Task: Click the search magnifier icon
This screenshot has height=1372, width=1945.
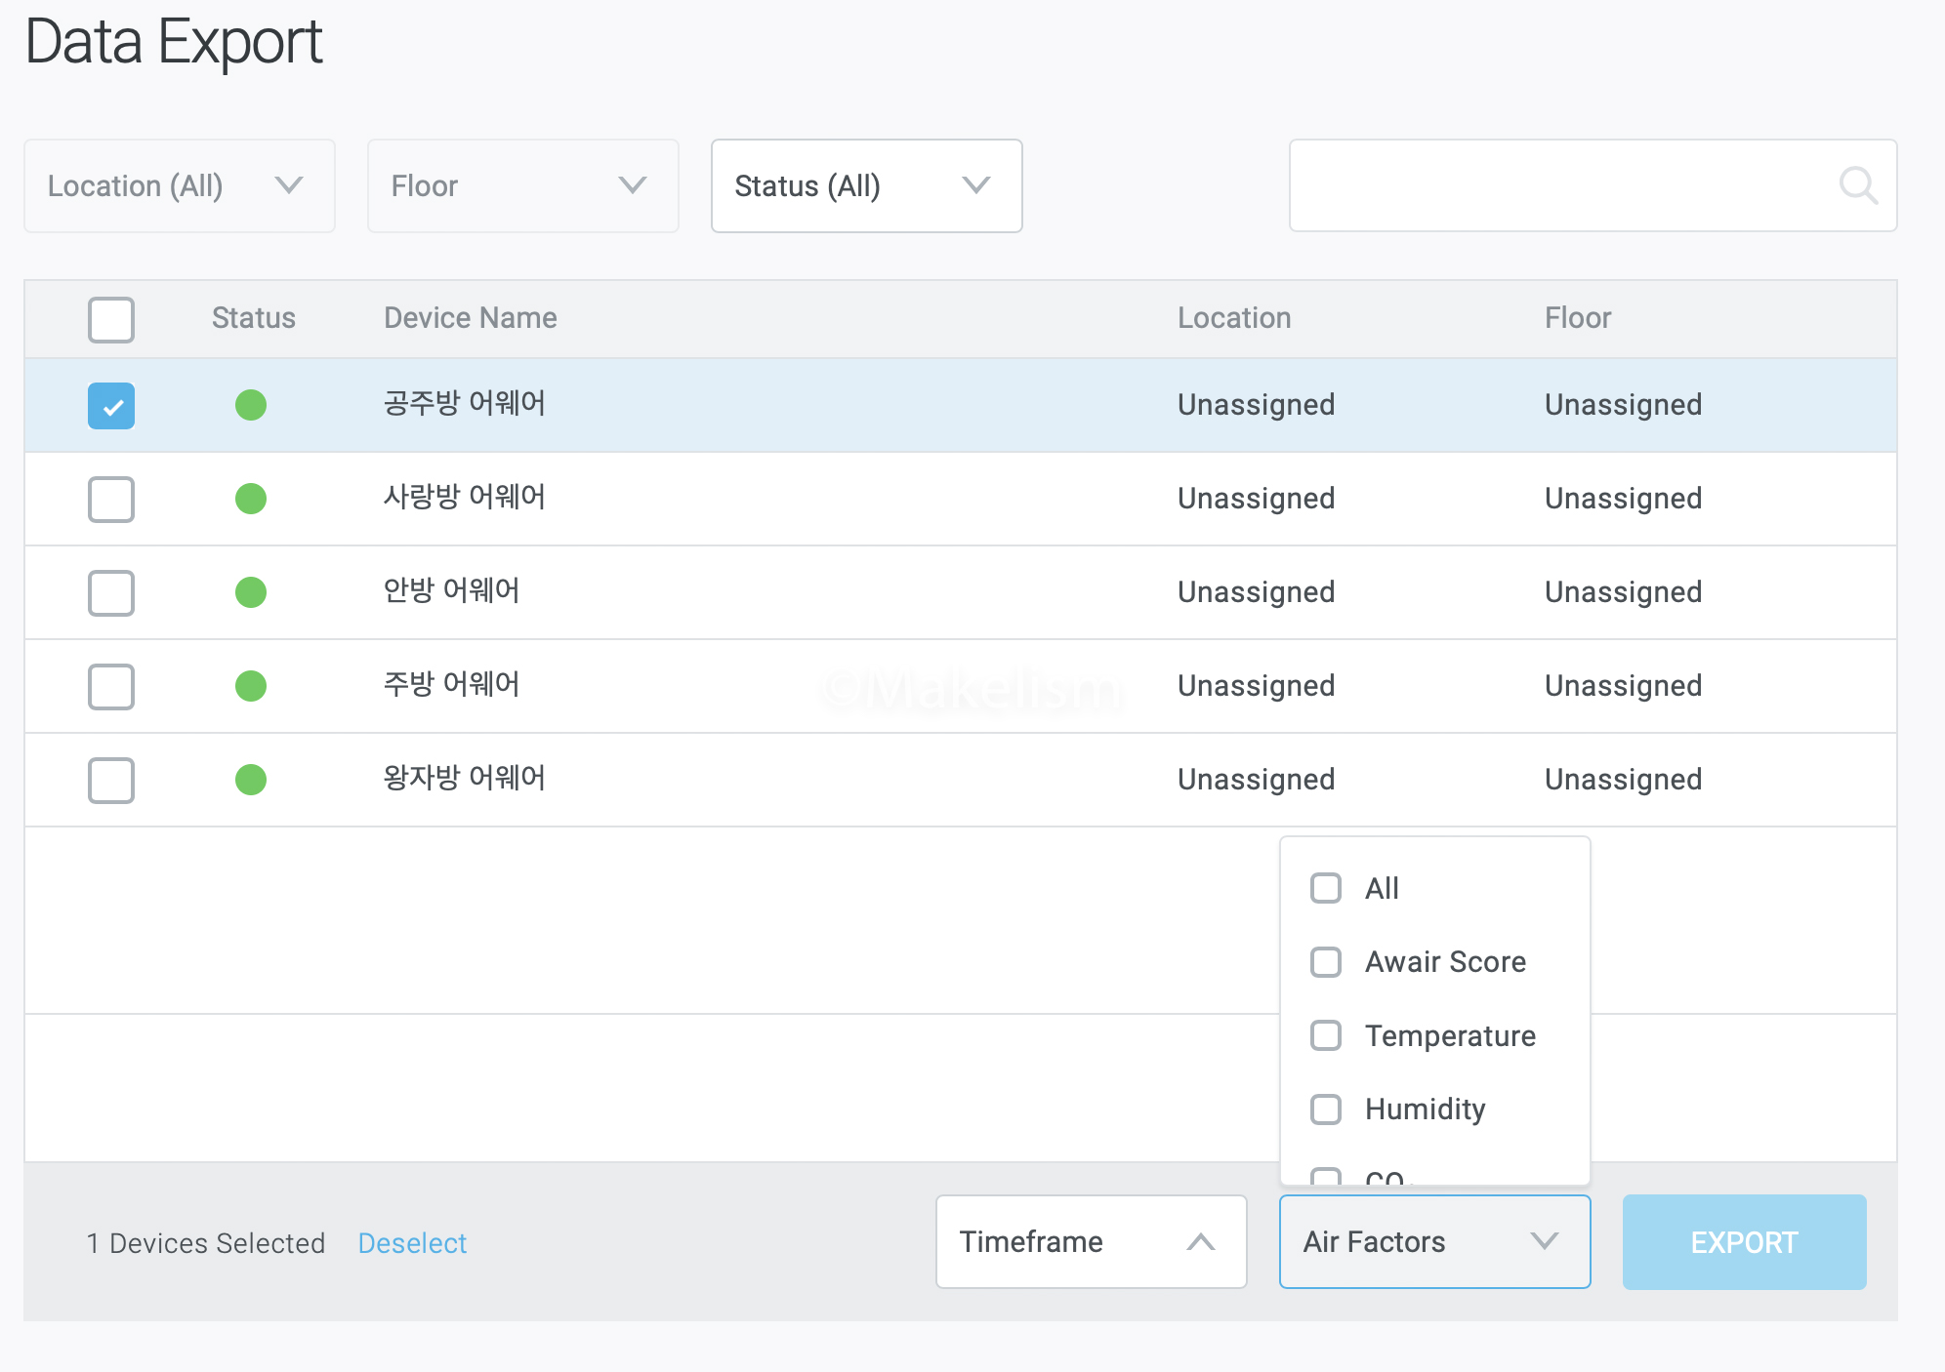Action: tap(1857, 185)
